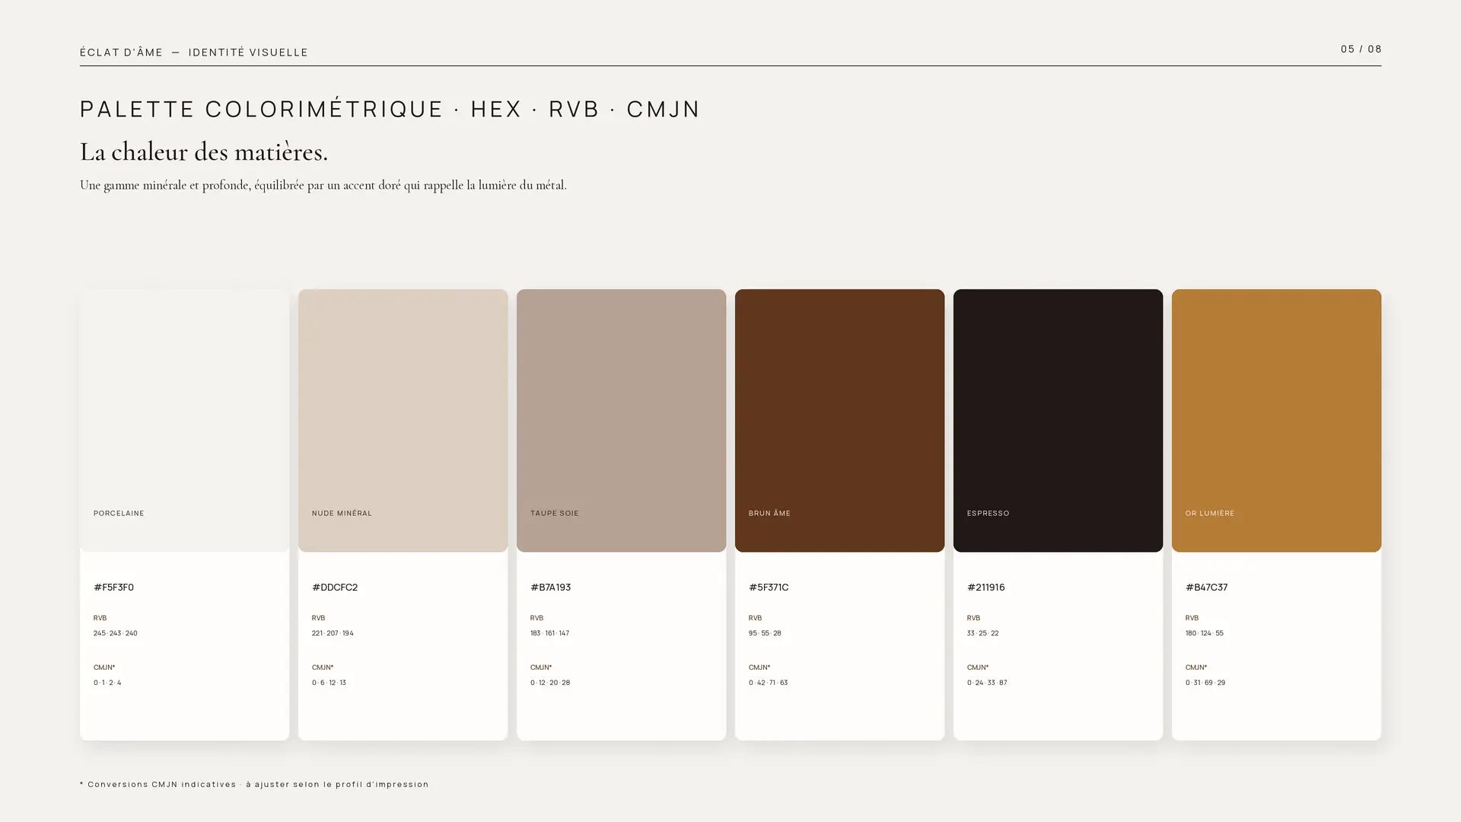Viewport: 1461px width, 822px height.
Task: Click the hex code #B47C37
Action: [1206, 588]
